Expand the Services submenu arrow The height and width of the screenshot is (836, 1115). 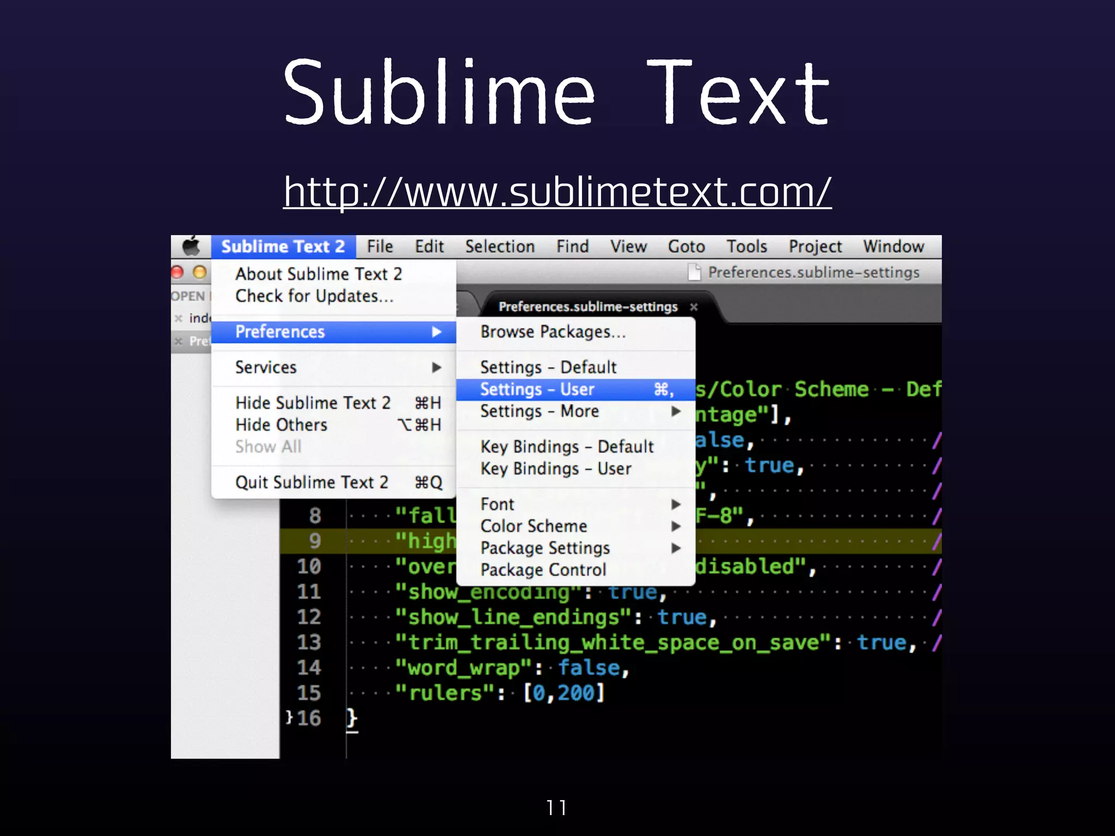(436, 367)
